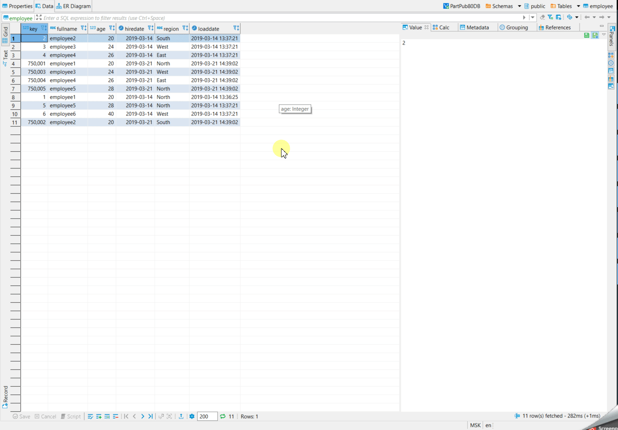Export result set via the export icon
Screen dimensions: 618x430
click(x=181, y=416)
